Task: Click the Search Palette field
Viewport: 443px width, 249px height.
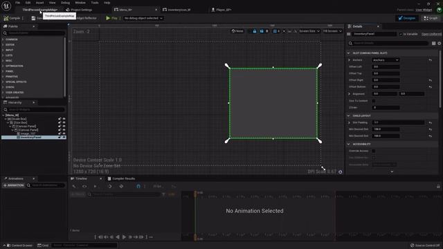Action: pyautogui.click(x=34, y=33)
